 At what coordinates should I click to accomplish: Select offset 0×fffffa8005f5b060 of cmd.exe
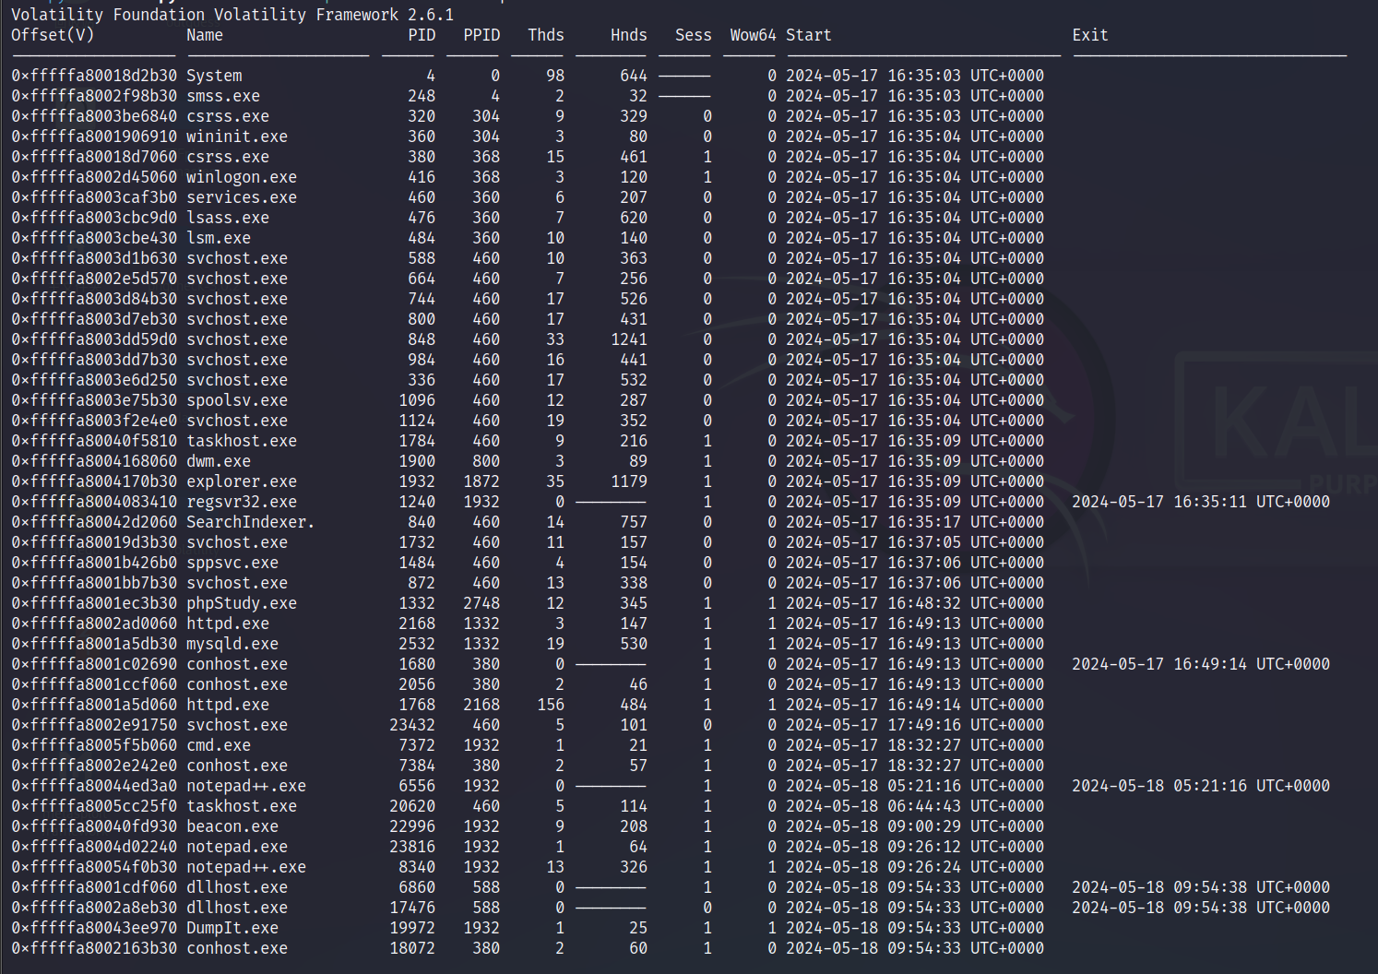[94, 745]
